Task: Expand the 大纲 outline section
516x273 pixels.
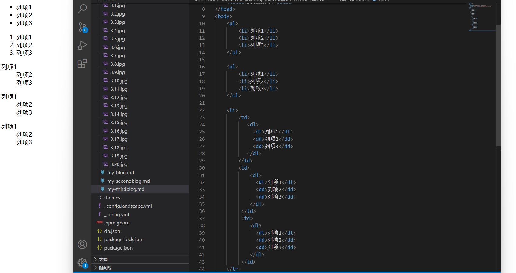Action: 103,259
